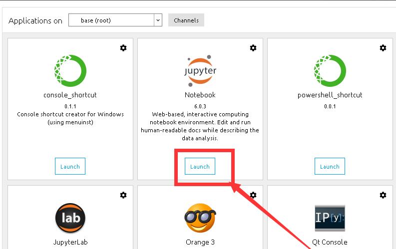Open settings gear on Jupyter Notebook card
The image size is (396, 249).
pos(253,48)
